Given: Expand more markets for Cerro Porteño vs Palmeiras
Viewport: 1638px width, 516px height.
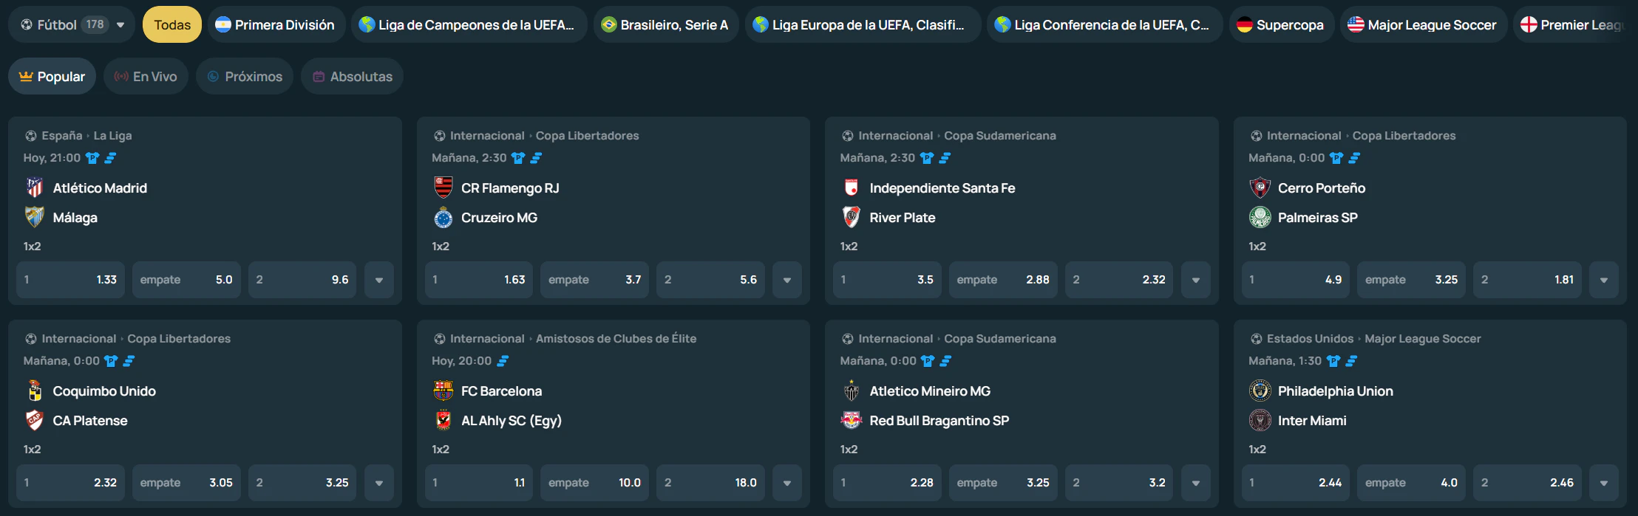Looking at the screenshot, I should [1604, 280].
